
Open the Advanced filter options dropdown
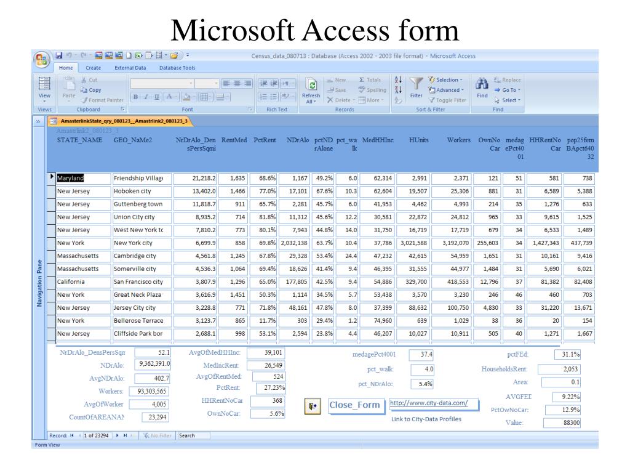tap(446, 90)
